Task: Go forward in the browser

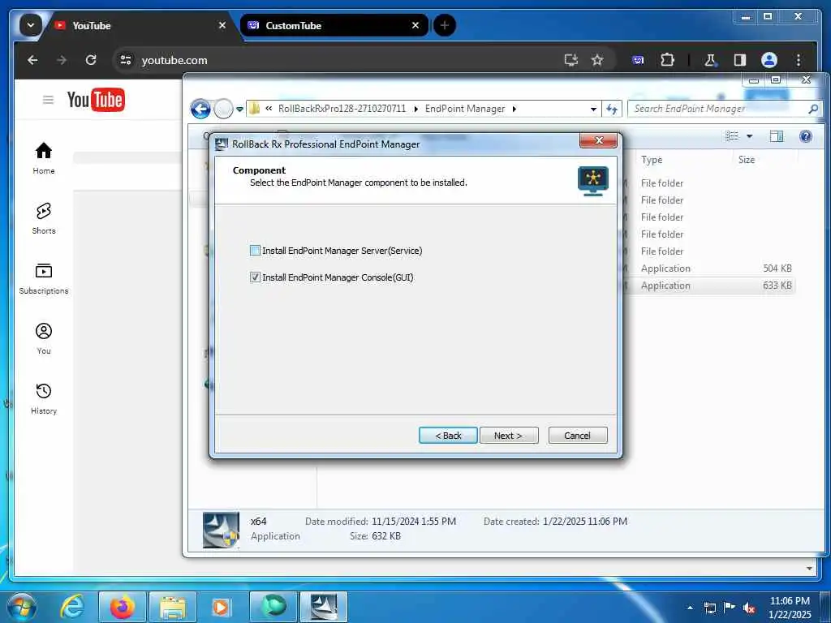Action: coord(62,60)
